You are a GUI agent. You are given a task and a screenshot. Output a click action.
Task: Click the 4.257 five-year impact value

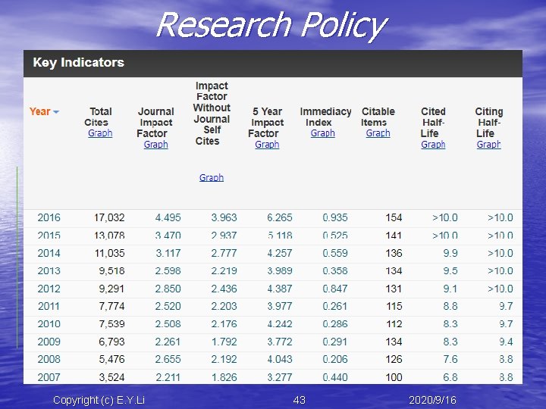(280, 253)
